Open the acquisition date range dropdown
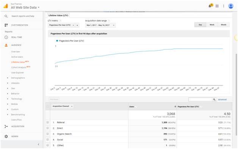 click(x=100, y=25)
